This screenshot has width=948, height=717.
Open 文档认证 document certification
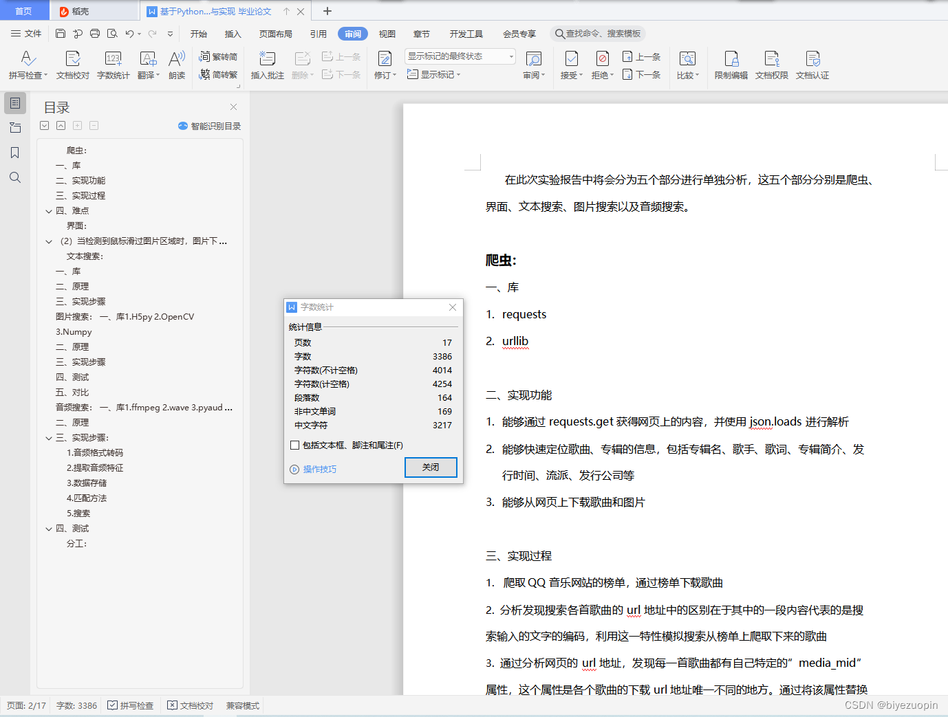tap(812, 65)
